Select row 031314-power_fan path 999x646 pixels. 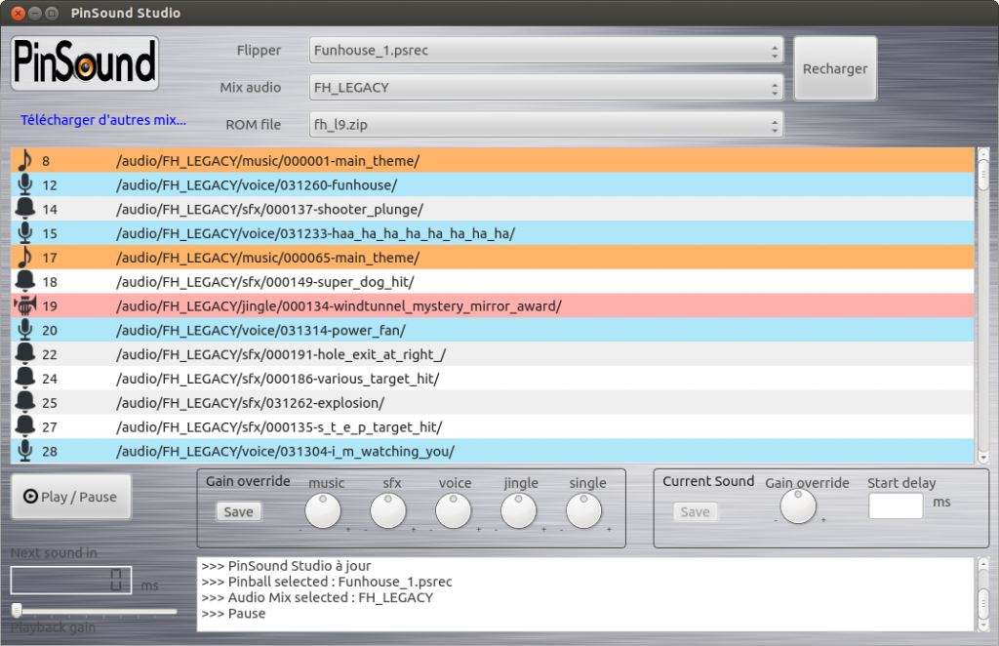tap(493, 330)
